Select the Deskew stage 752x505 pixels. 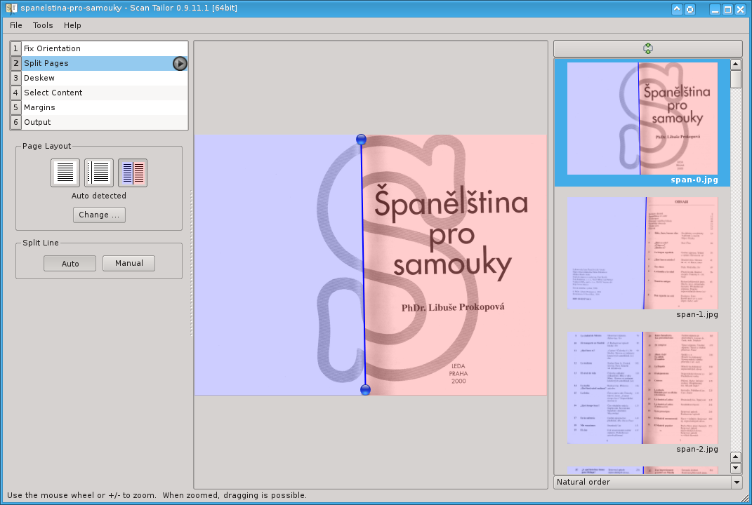[99, 78]
